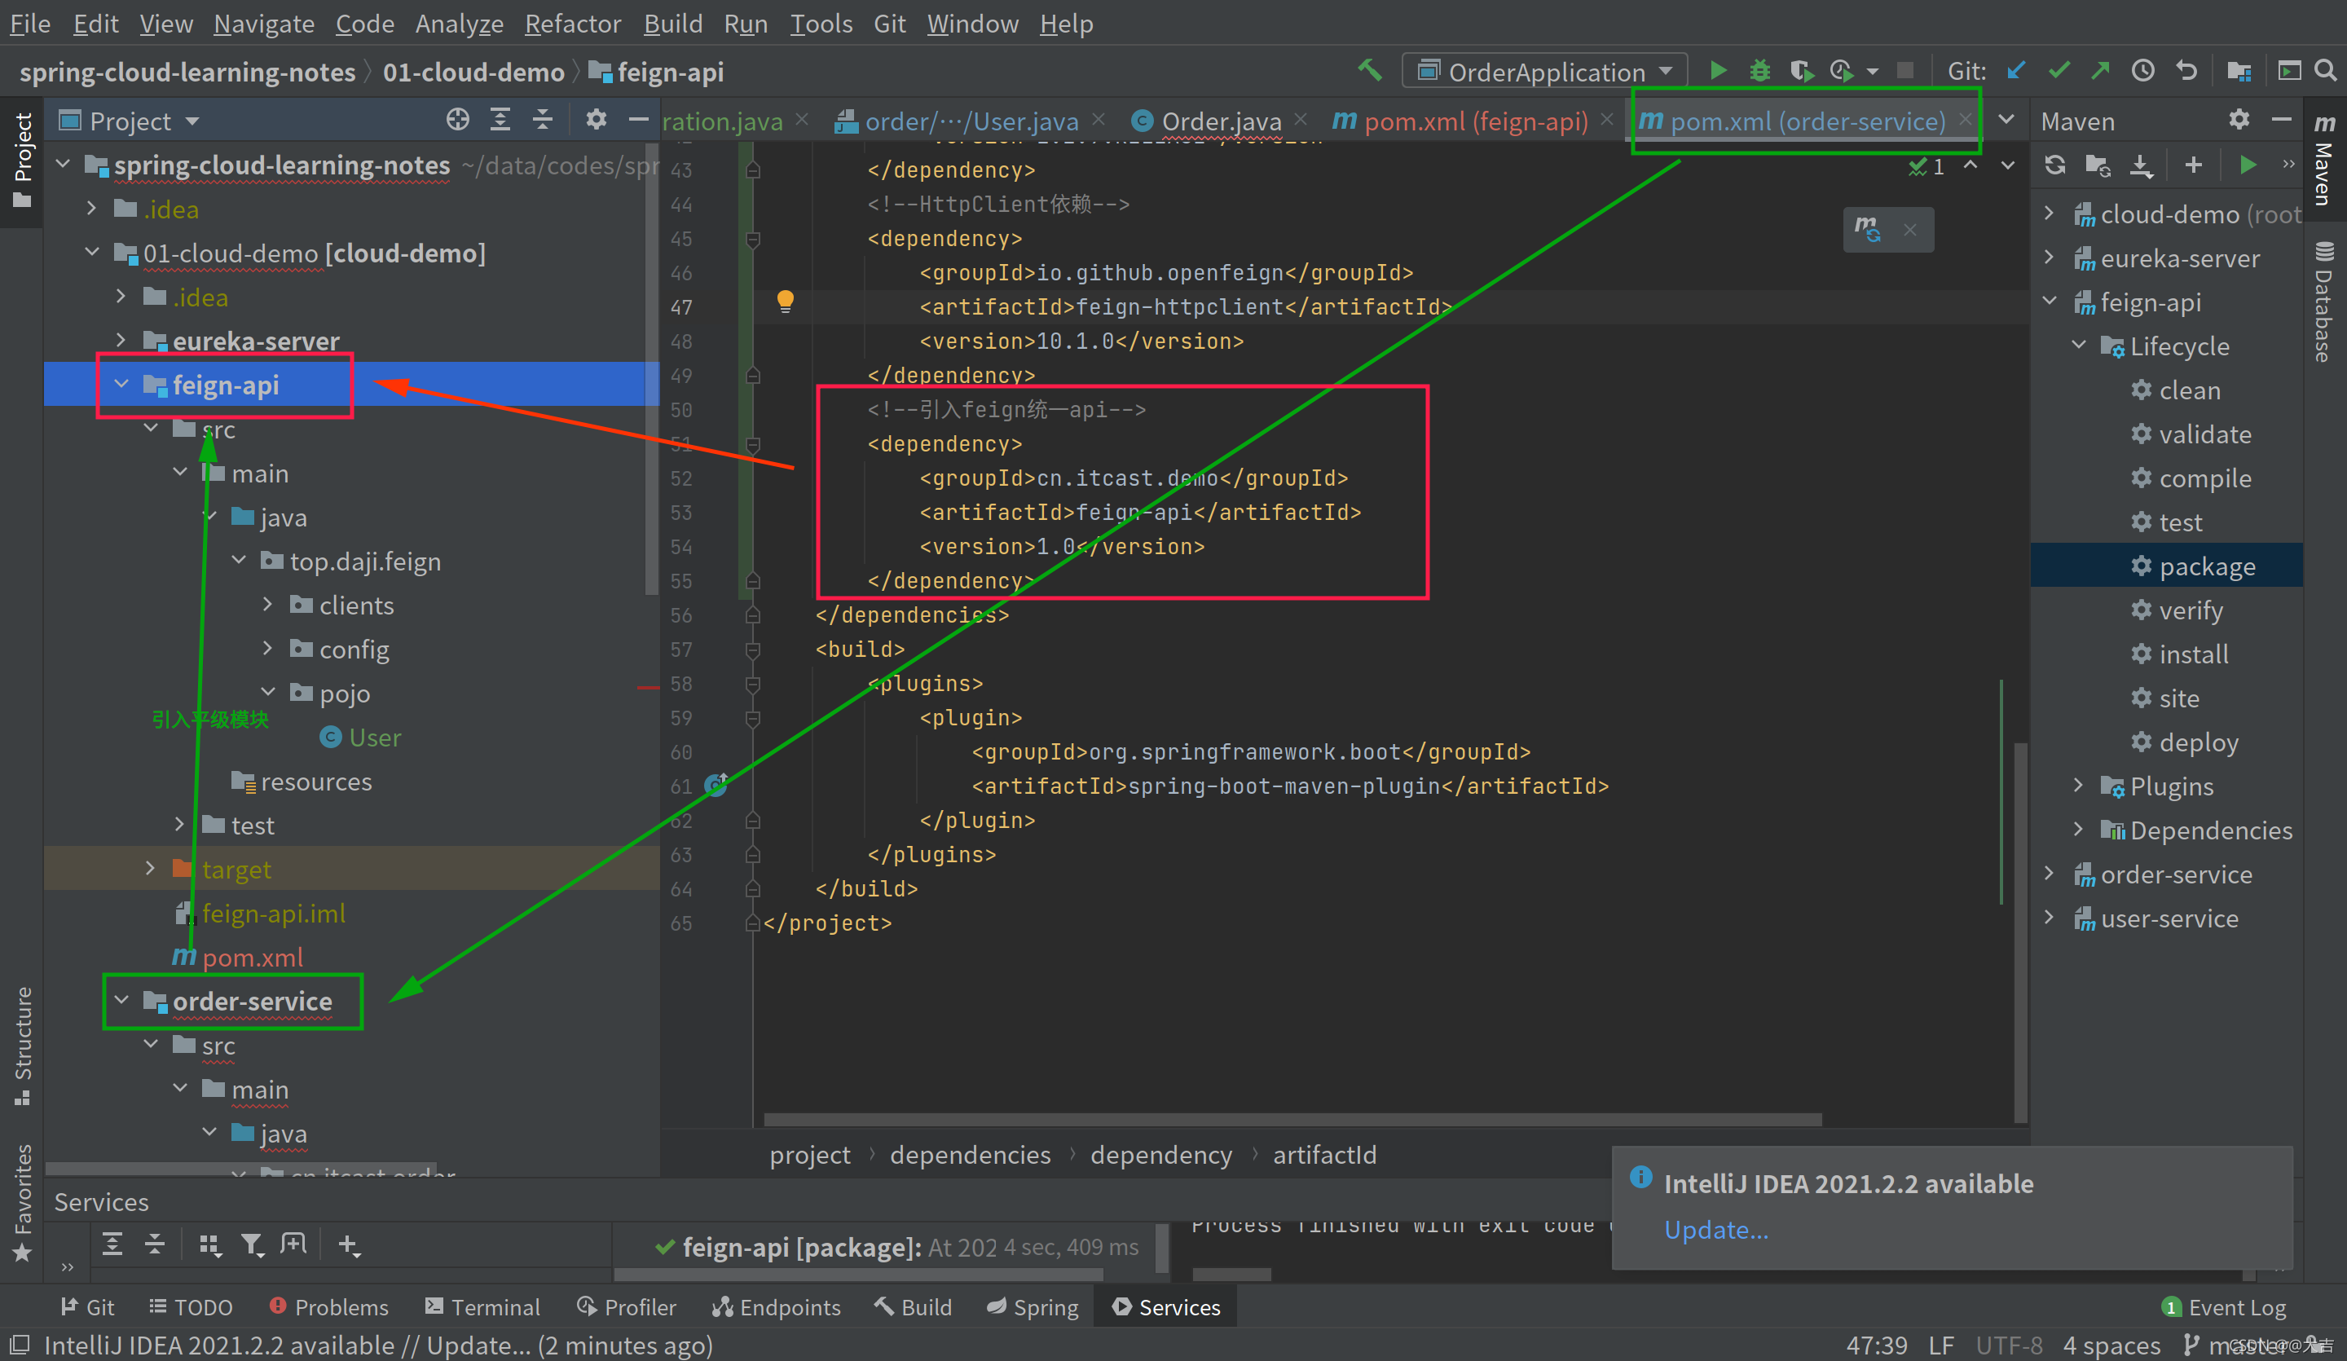2347x1361 pixels.
Task: Commit changes with the Git checkmark icon
Action: click(2059, 71)
